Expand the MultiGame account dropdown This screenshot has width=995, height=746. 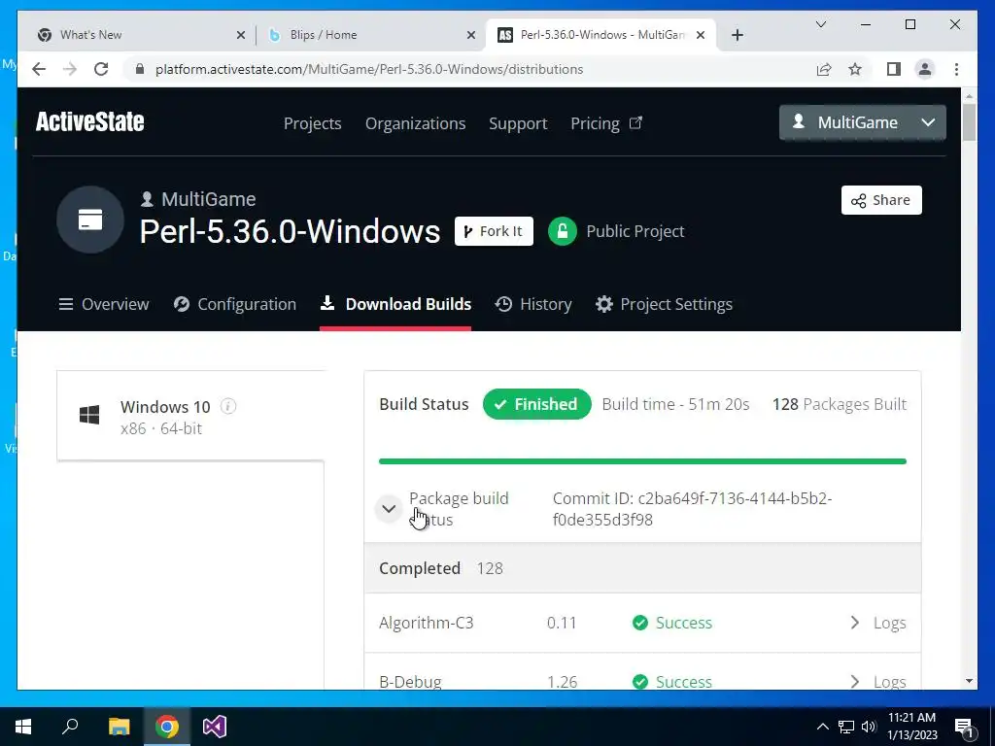click(863, 122)
